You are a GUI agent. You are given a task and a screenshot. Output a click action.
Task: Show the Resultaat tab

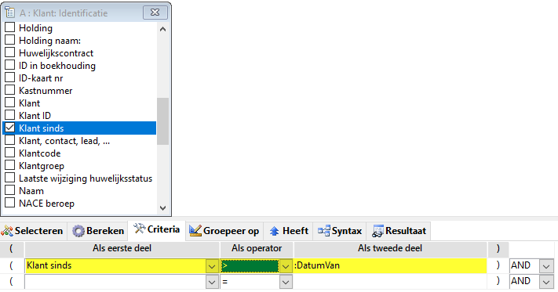[399, 231]
